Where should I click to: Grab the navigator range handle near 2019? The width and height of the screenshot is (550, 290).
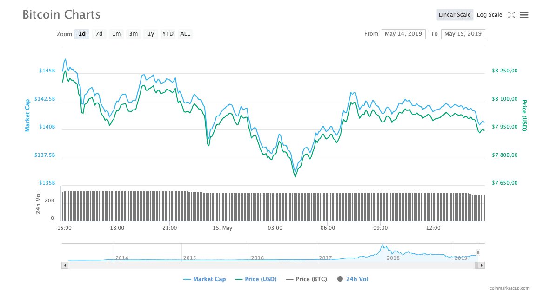(x=478, y=252)
